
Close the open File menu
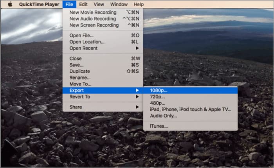[69, 4]
